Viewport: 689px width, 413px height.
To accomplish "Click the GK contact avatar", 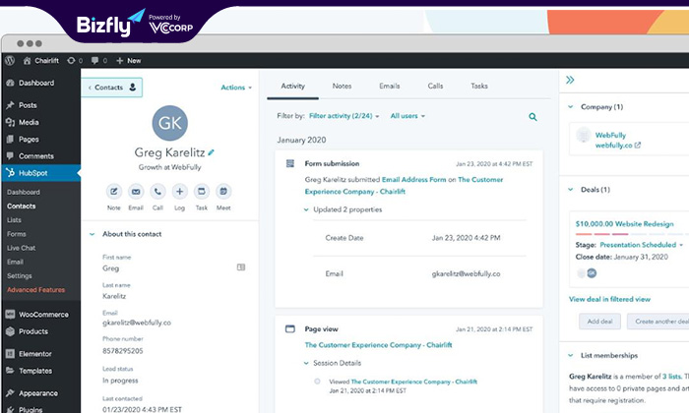I will pos(169,123).
